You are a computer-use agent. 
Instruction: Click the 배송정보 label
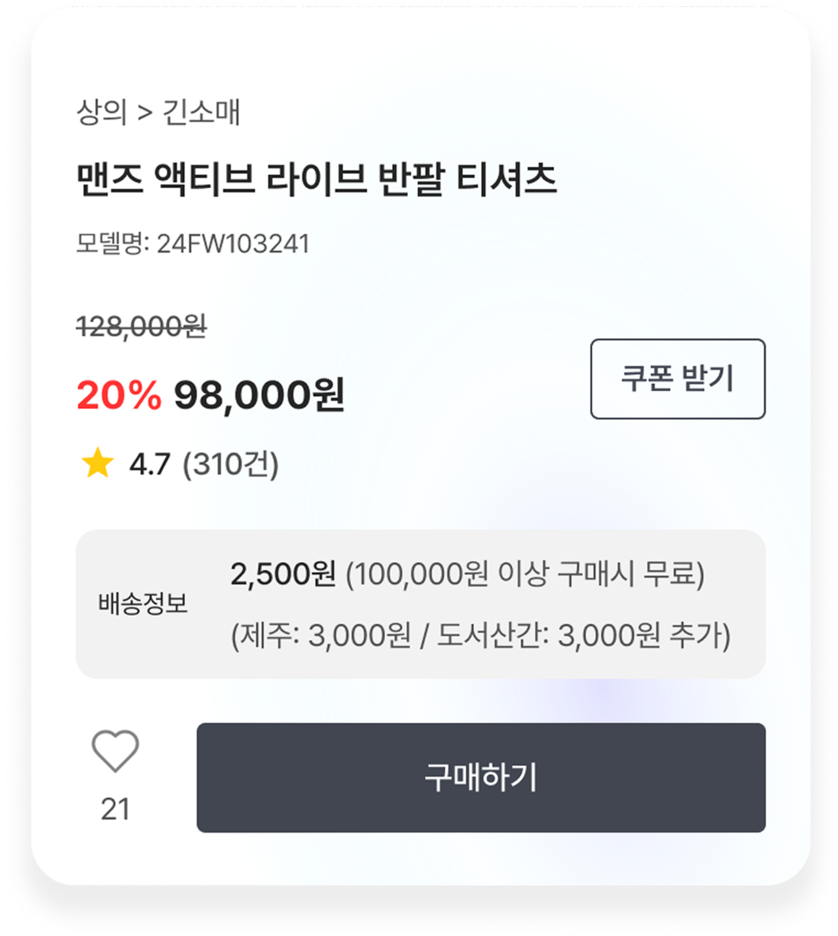click(x=143, y=603)
